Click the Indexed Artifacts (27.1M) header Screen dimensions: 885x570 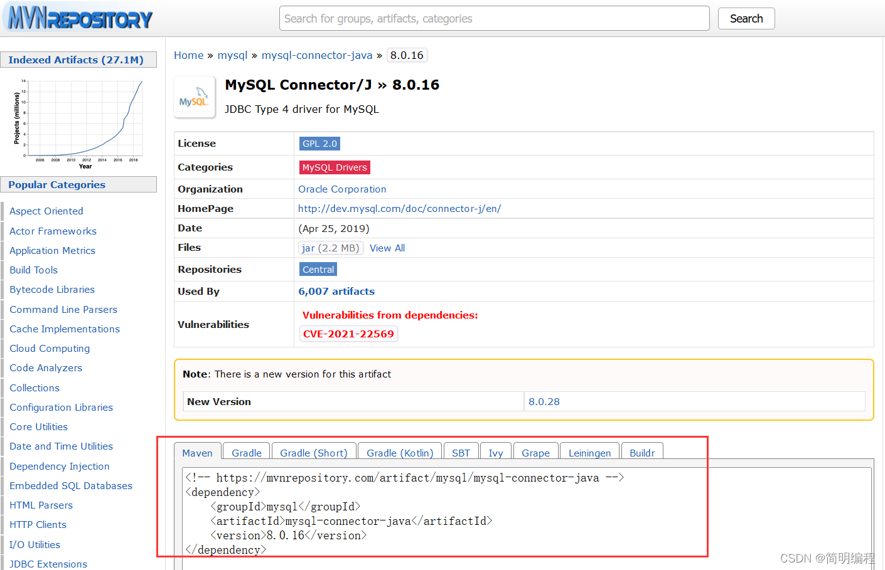(78, 60)
